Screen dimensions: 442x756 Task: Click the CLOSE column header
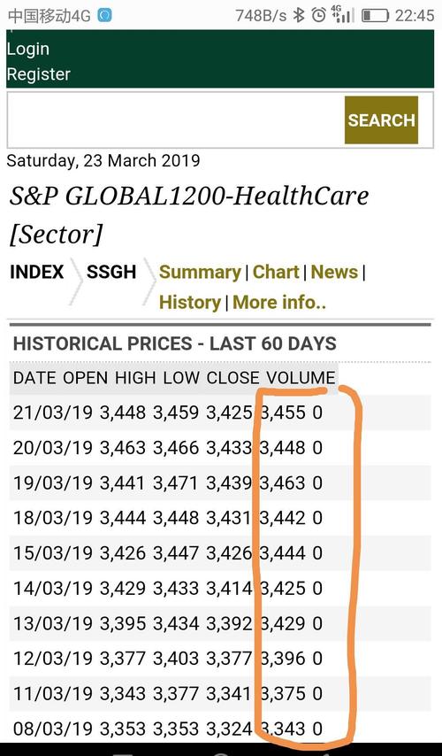point(234,377)
